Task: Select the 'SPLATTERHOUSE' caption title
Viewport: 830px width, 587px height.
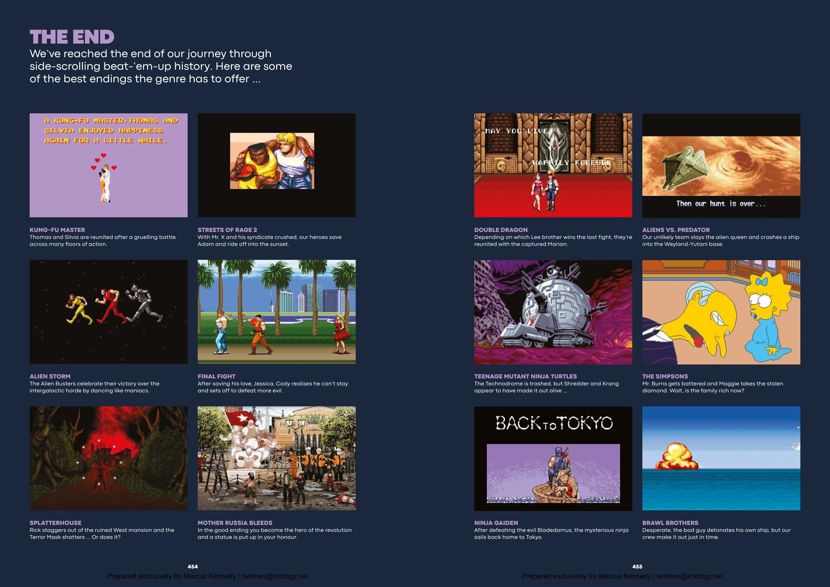Action: tap(56, 523)
